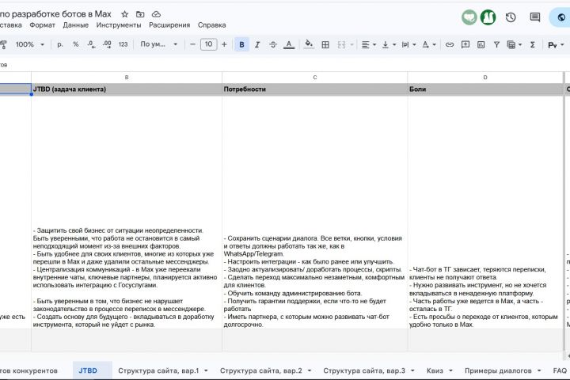Image resolution: width=570 pixels, height=380 pixels.
Task: Click the paint format roller icon
Action: [x=3, y=44]
